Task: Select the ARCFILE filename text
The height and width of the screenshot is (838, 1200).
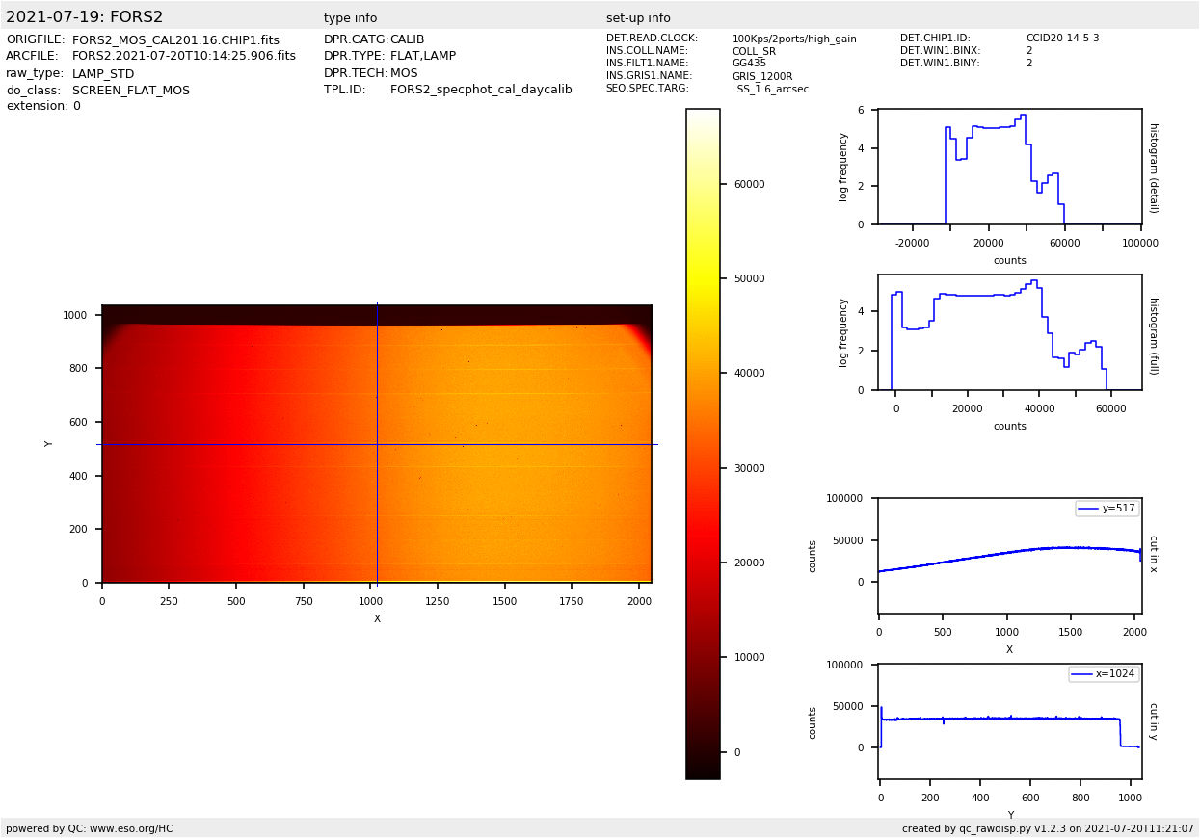Action: click(184, 57)
